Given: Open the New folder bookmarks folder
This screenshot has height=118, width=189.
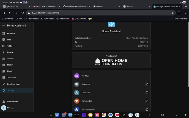Looking at the screenshot, I should 47,19.
